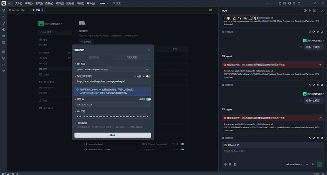This screenshot has width=327, height=175.
Task: Toggle the 完整 URL switch in the dialog
Action: 148,76
